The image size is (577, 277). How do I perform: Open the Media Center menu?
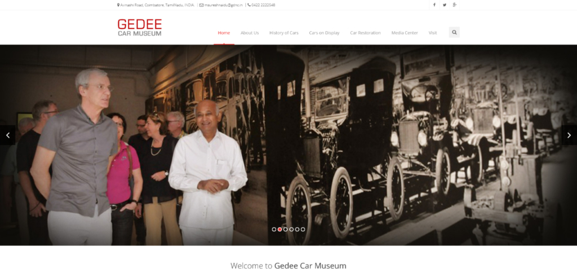405,33
